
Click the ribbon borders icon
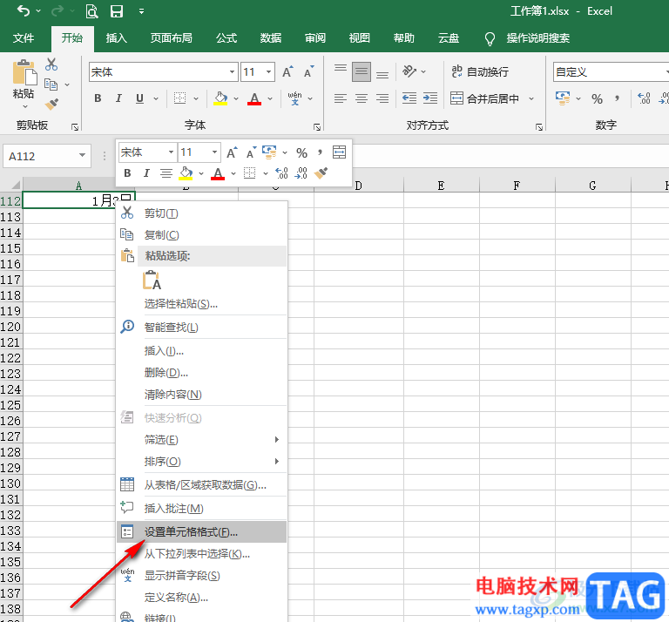tap(179, 98)
